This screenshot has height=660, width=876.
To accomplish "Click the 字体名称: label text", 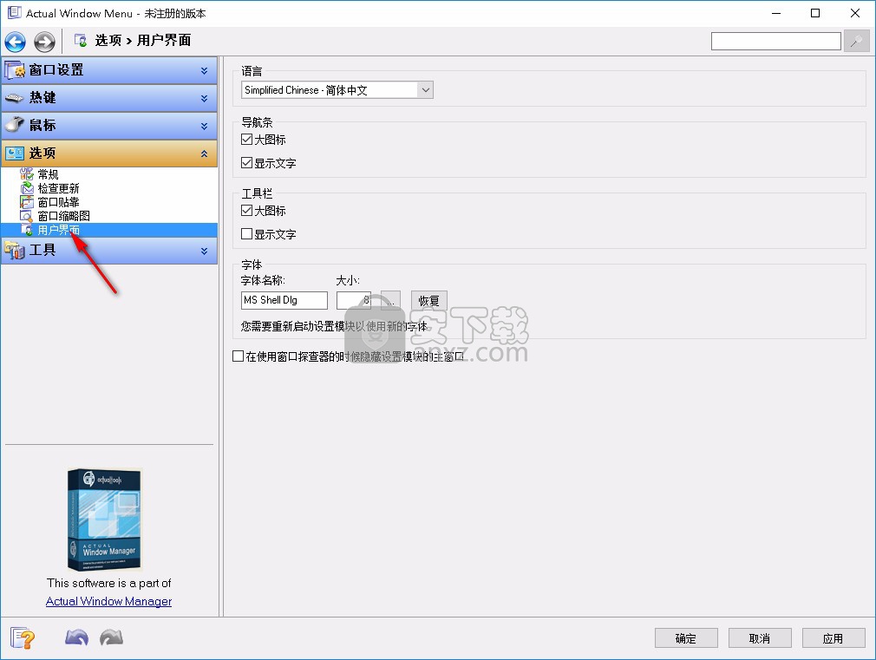I will tap(263, 280).
